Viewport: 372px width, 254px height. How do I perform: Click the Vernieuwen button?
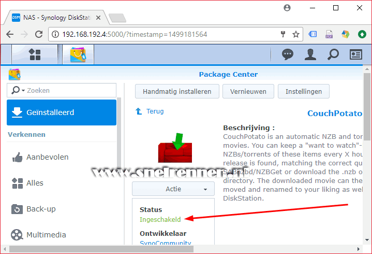pyautogui.click(x=248, y=91)
